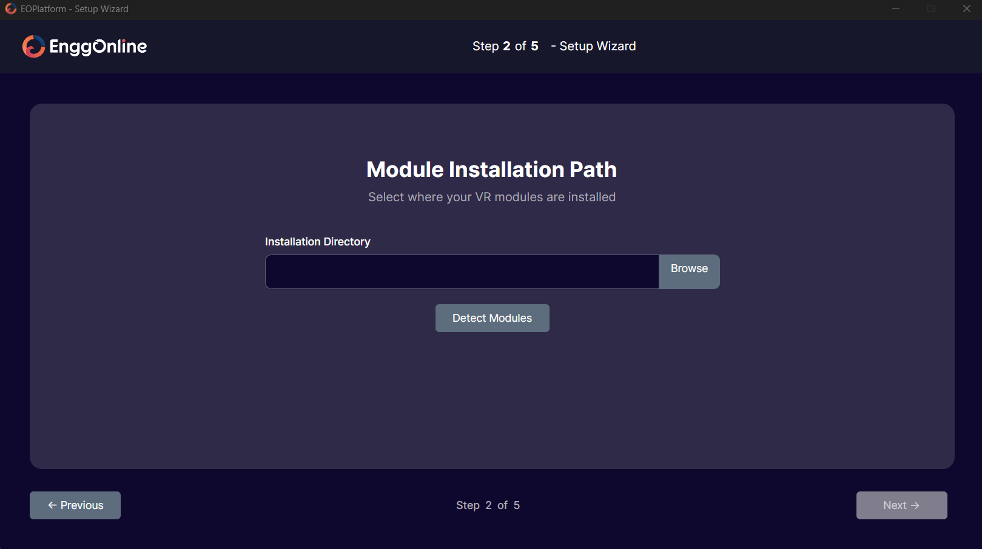Click the left arrow on Previous button
The image size is (982, 549).
pyautogui.click(x=52, y=505)
